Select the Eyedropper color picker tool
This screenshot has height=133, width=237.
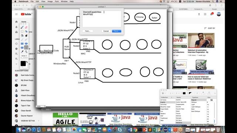[22, 52]
